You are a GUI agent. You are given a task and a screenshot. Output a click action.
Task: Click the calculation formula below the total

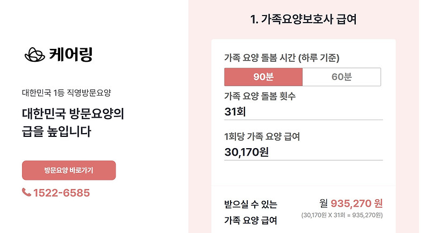click(342, 215)
